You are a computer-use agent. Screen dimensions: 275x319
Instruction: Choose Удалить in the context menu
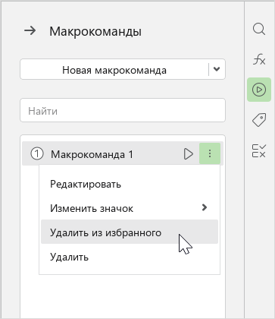coord(130,257)
